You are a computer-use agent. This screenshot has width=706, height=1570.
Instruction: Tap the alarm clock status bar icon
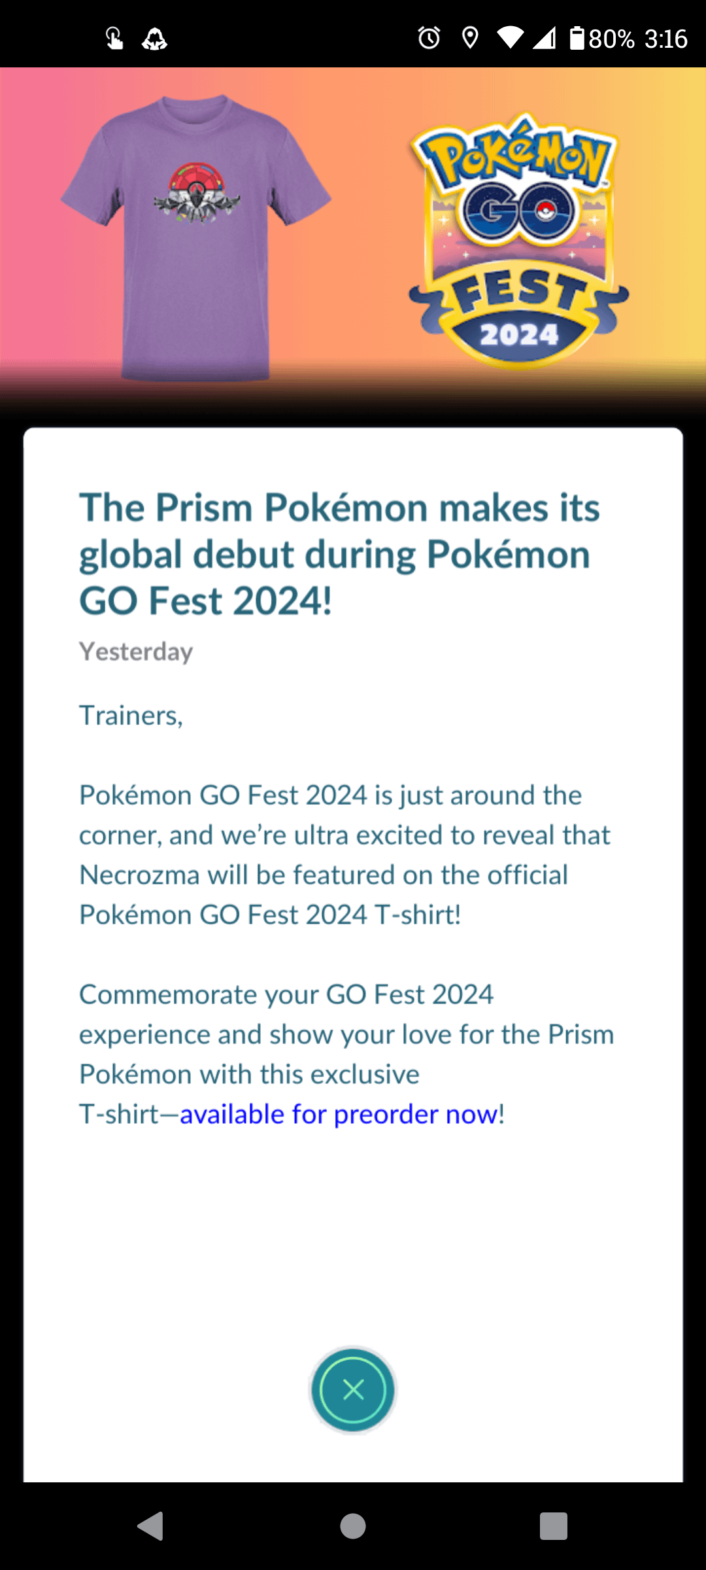(x=429, y=38)
